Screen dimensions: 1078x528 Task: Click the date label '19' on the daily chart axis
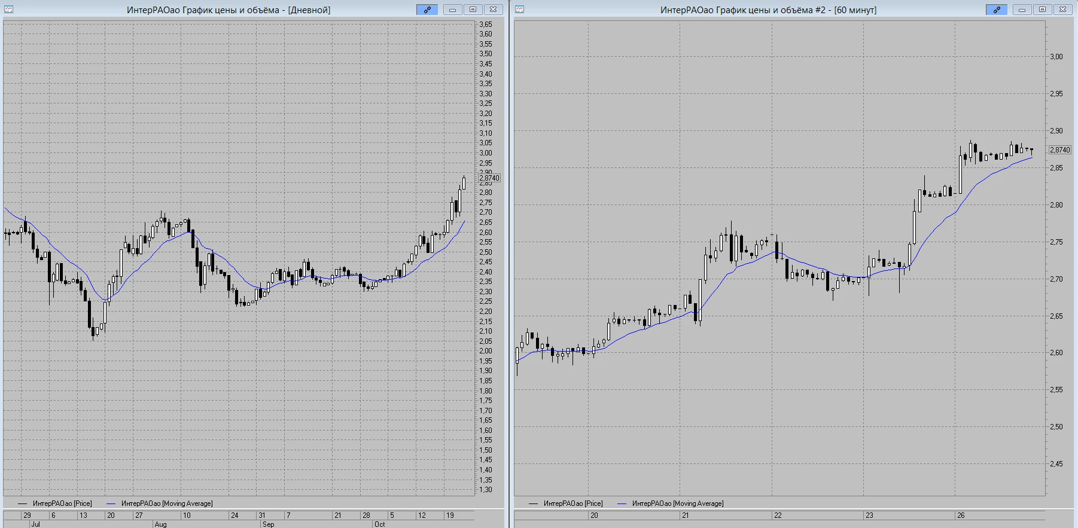click(x=450, y=515)
